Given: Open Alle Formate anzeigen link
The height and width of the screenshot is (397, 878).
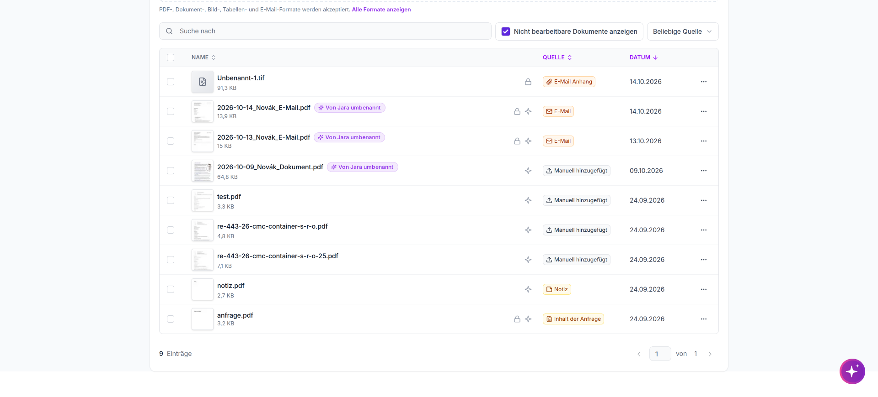Looking at the screenshot, I should 381,10.
